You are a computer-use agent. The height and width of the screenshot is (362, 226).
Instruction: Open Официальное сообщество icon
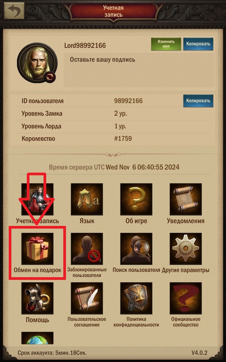[185, 298]
